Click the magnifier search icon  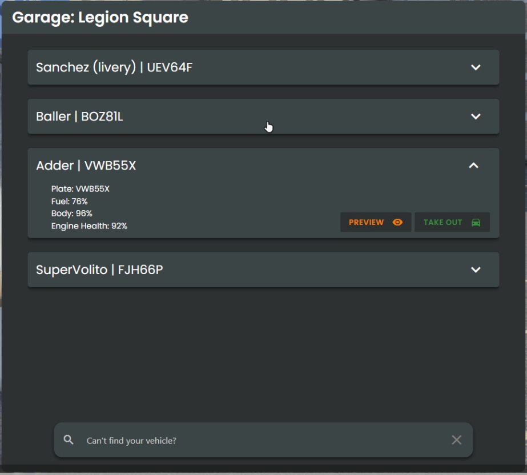69,440
